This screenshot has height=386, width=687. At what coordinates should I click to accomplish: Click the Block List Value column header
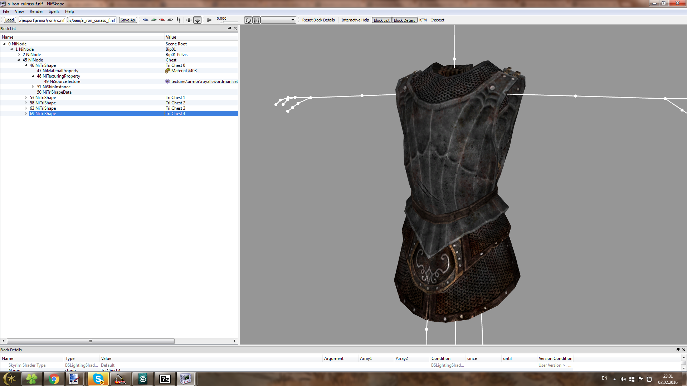coord(201,37)
